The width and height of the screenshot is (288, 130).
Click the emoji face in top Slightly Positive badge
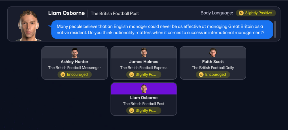pyautogui.click(x=241, y=13)
